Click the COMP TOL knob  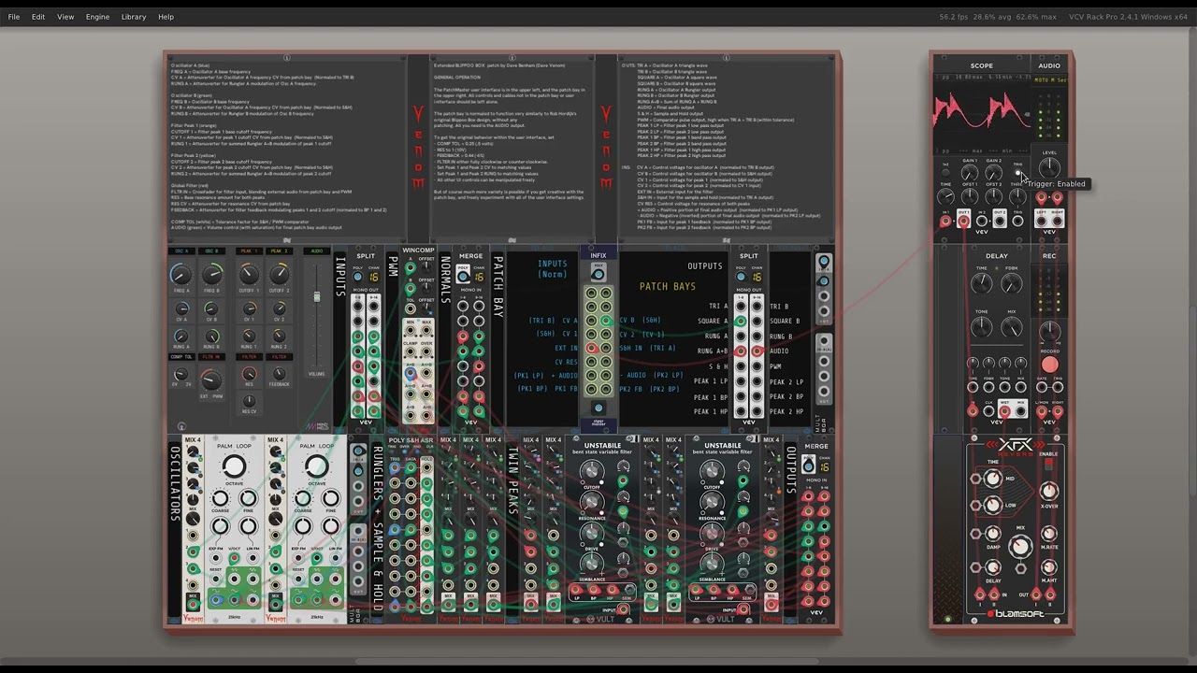pos(180,374)
